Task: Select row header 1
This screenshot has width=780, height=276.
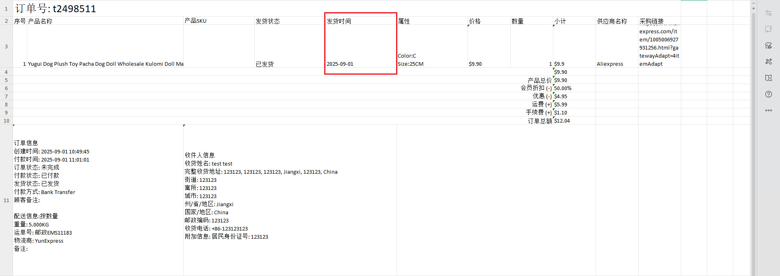Action: [6, 9]
